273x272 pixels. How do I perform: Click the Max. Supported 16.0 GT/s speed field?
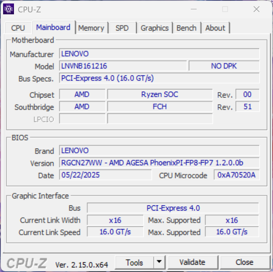232,232
